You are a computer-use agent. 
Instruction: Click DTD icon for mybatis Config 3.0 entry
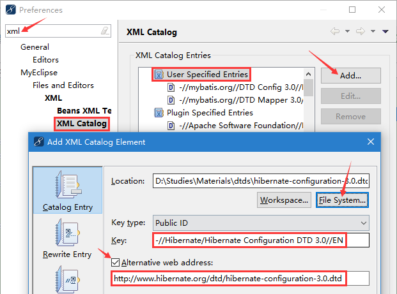(171, 87)
